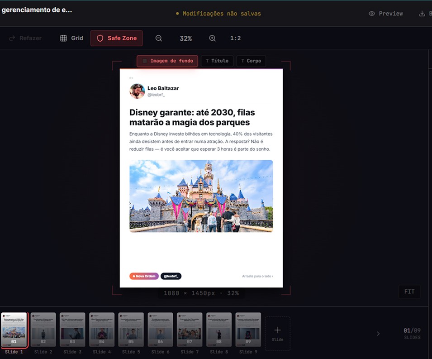Click the download icon at top right

[x=422, y=14]
